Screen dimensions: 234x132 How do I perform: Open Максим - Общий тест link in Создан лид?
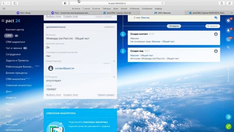141,55
